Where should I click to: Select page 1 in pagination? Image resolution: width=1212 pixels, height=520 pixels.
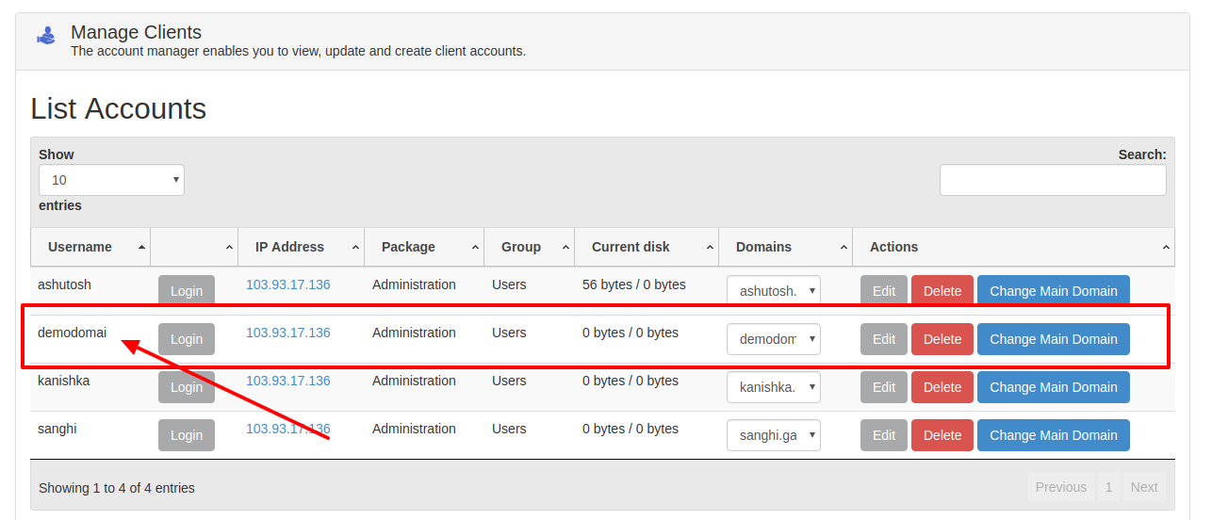1109,487
